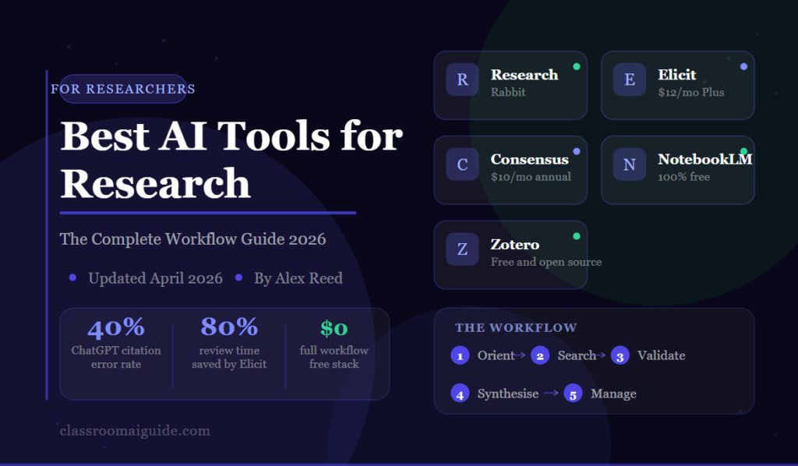Click the 'Manage' step label
Screen dimensions: 798x466
pyautogui.click(x=613, y=394)
